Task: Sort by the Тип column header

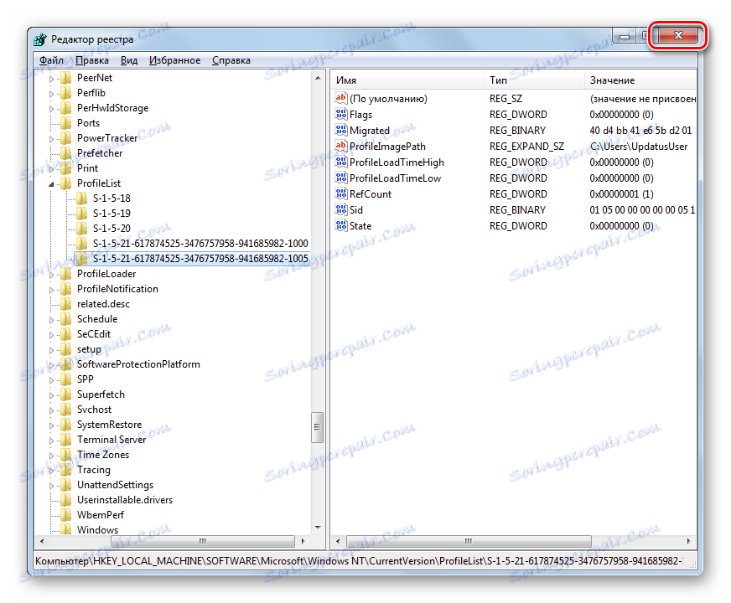Action: click(534, 80)
